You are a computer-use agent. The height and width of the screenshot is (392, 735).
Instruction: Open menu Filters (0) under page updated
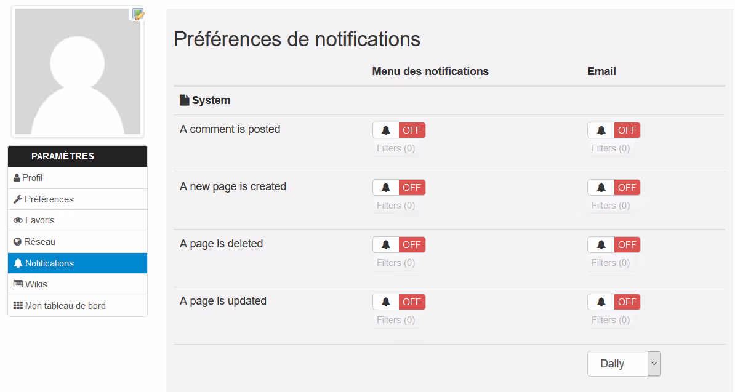pos(396,320)
